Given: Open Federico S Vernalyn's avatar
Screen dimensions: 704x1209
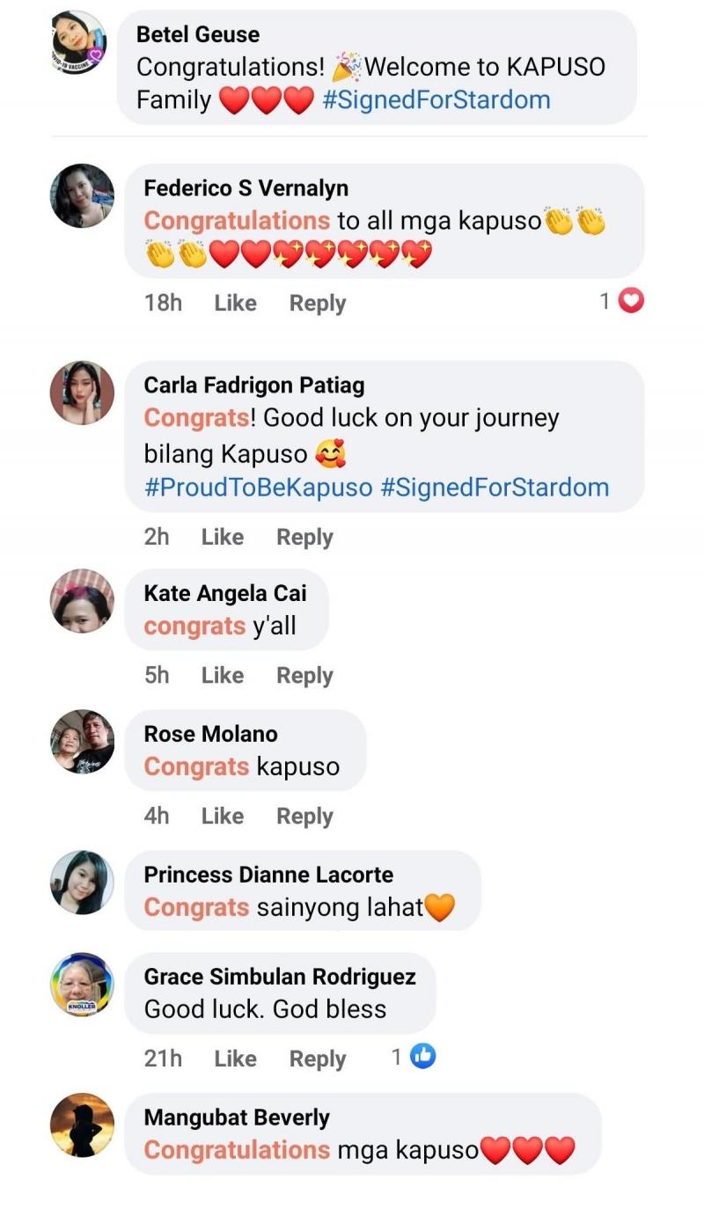Looking at the screenshot, I should (x=82, y=196).
